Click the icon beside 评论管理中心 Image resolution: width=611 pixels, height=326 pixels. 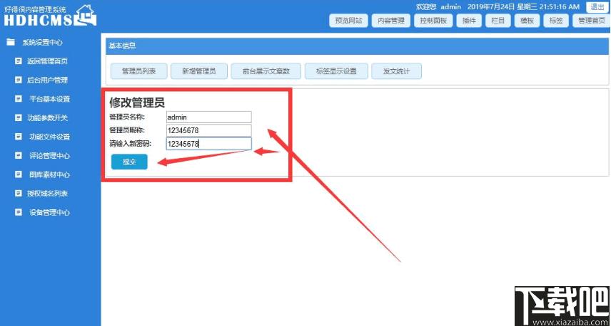(19, 155)
